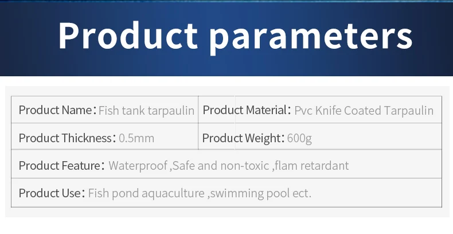The width and height of the screenshot is (453, 234).
Task: Click the "Pvc Knife Coated Tarpaulin" value
Action: point(364,110)
